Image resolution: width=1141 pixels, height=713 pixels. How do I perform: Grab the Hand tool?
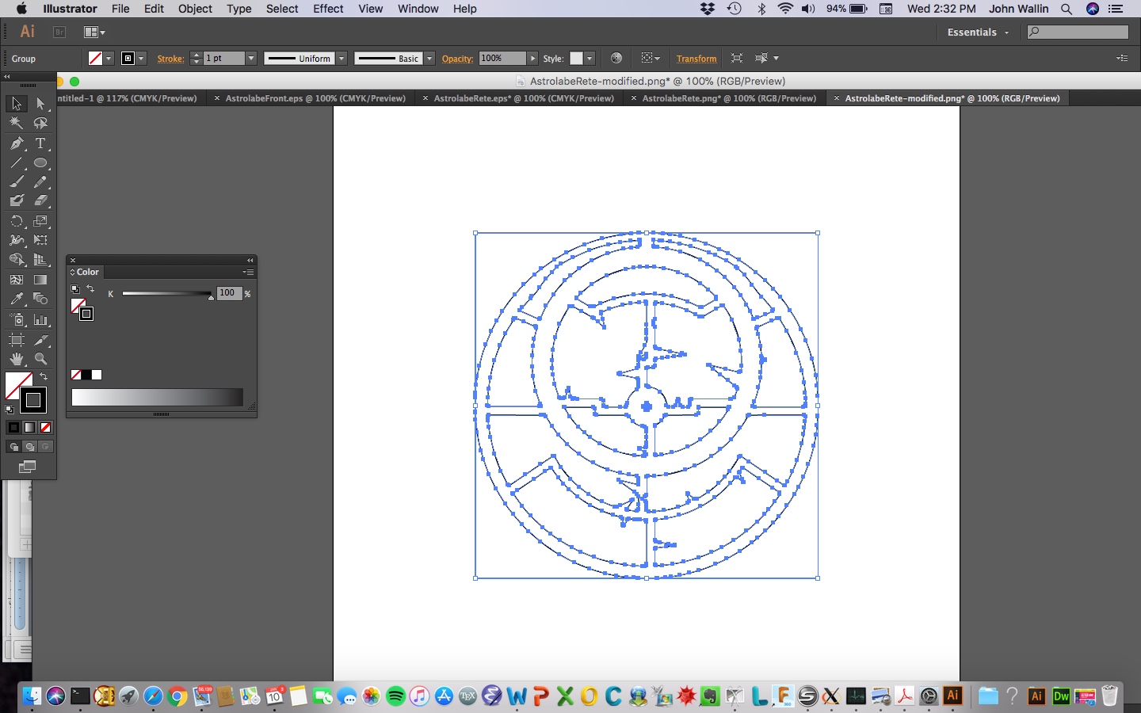[16, 359]
